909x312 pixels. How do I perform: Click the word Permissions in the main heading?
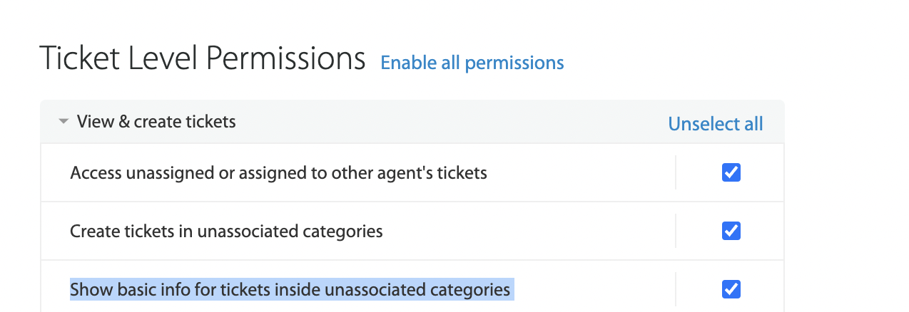pyautogui.click(x=285, y=58)
